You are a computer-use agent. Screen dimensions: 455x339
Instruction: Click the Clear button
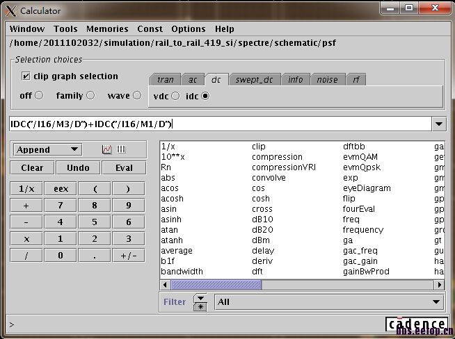point(32,168)
